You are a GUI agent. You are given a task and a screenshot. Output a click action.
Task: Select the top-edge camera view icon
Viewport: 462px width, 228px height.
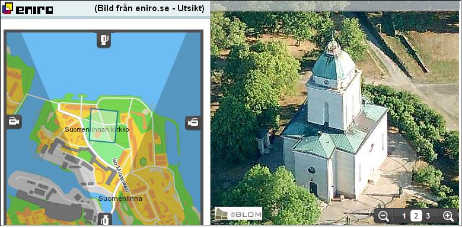pos(104,40)
